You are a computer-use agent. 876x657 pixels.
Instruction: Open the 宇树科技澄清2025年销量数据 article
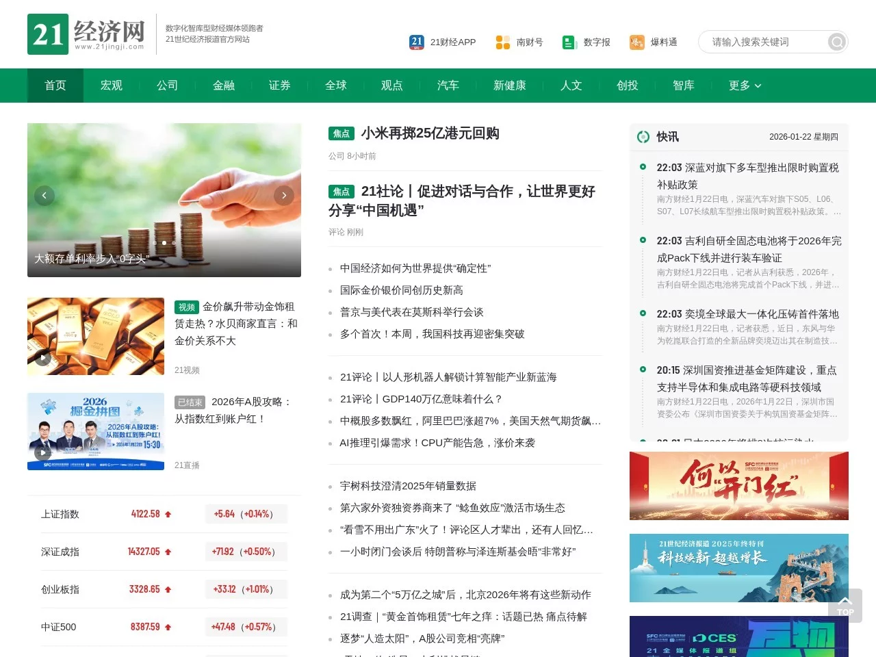click(409, 486)
